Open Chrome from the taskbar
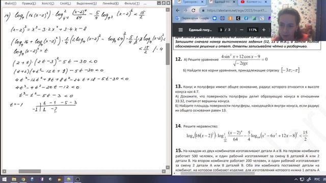 point(23,179)
